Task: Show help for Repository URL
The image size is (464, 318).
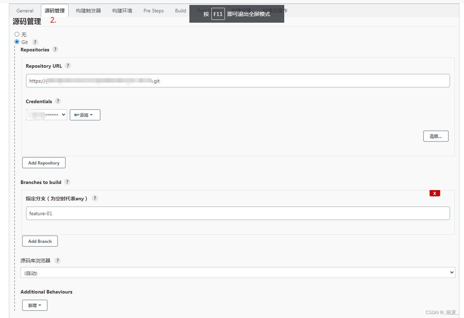Action: coord(68,66)
